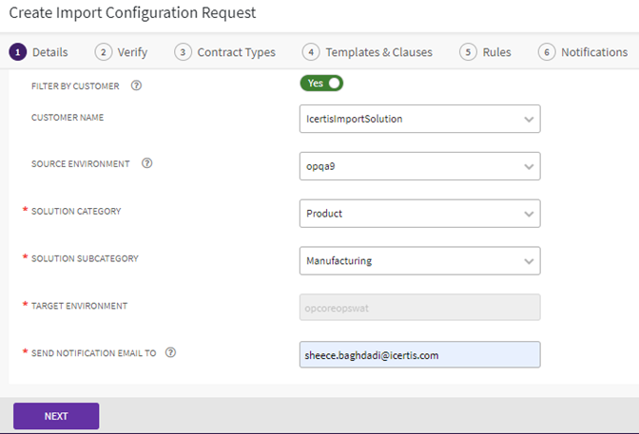Viewport: 639px width, 434px height.
Task: Click the step 2 Verify circle icon
Action: pyautogui.click(x=104, y=52)
